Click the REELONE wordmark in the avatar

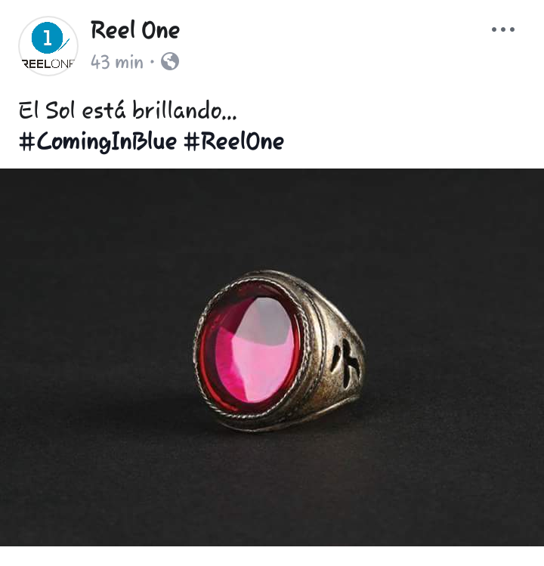click(x=48, y=64)
